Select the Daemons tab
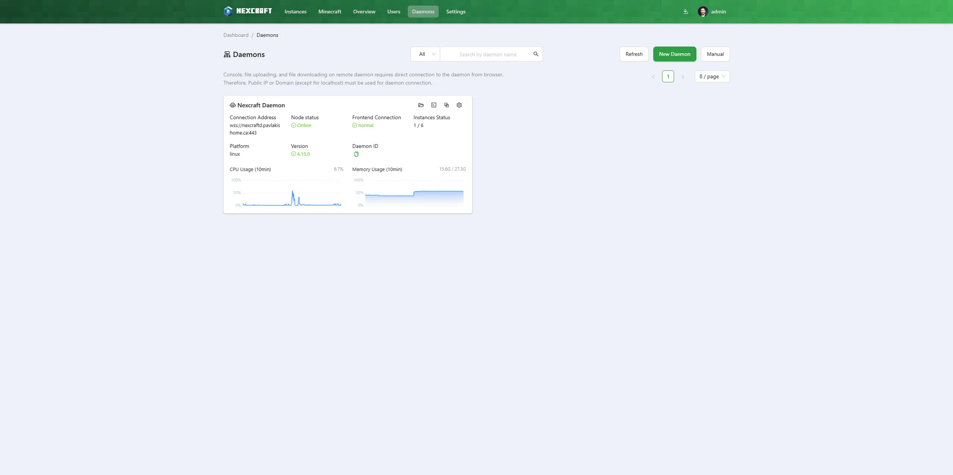953x475 pixels. (x=423, y=12)
